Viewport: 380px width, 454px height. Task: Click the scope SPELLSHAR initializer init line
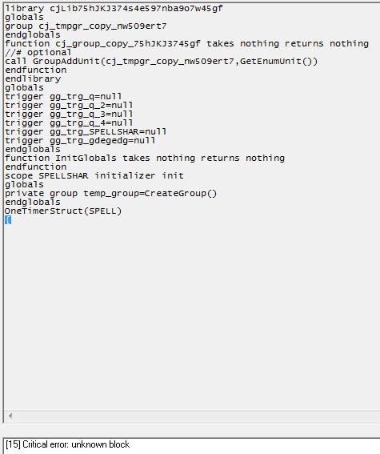coord(94,175)
